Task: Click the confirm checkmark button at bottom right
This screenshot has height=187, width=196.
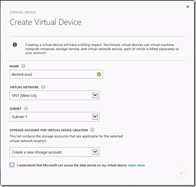Action: [181, 173]
